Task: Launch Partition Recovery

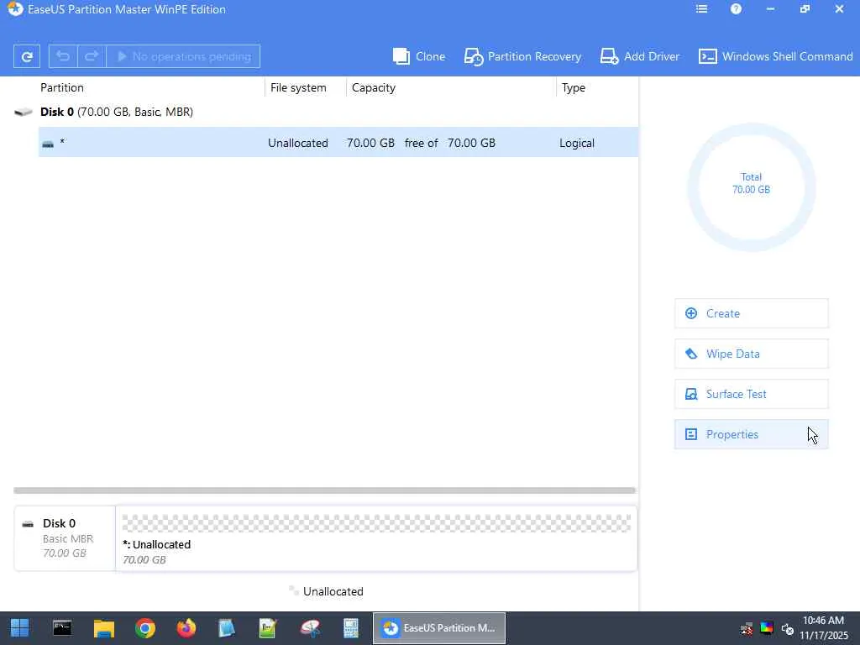Action: point(522,56)
